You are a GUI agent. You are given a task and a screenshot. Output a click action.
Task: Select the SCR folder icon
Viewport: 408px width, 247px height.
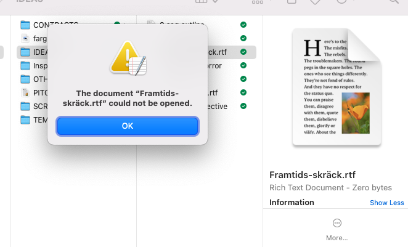pyautogui.click(x=25, y=106)
